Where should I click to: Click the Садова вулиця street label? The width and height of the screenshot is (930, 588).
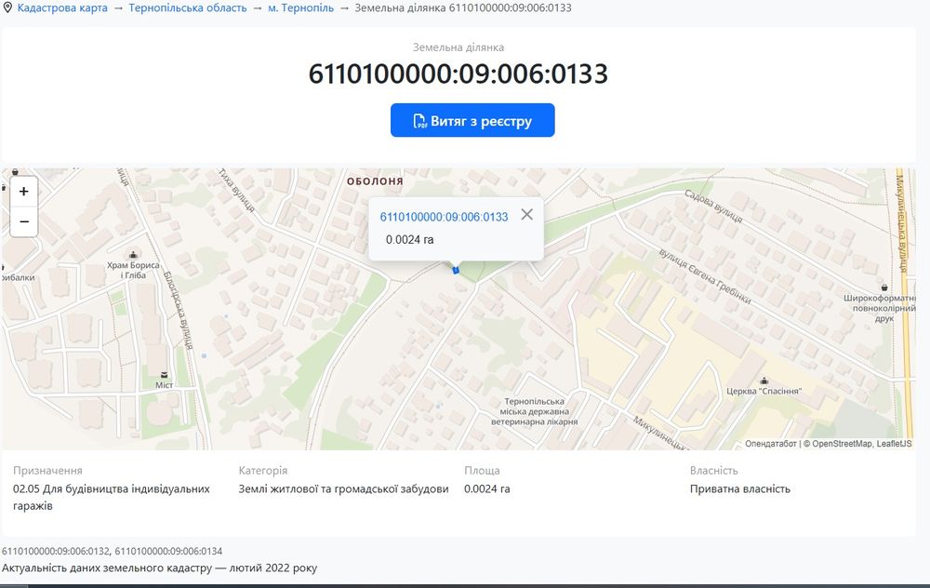tap(713, 206)
